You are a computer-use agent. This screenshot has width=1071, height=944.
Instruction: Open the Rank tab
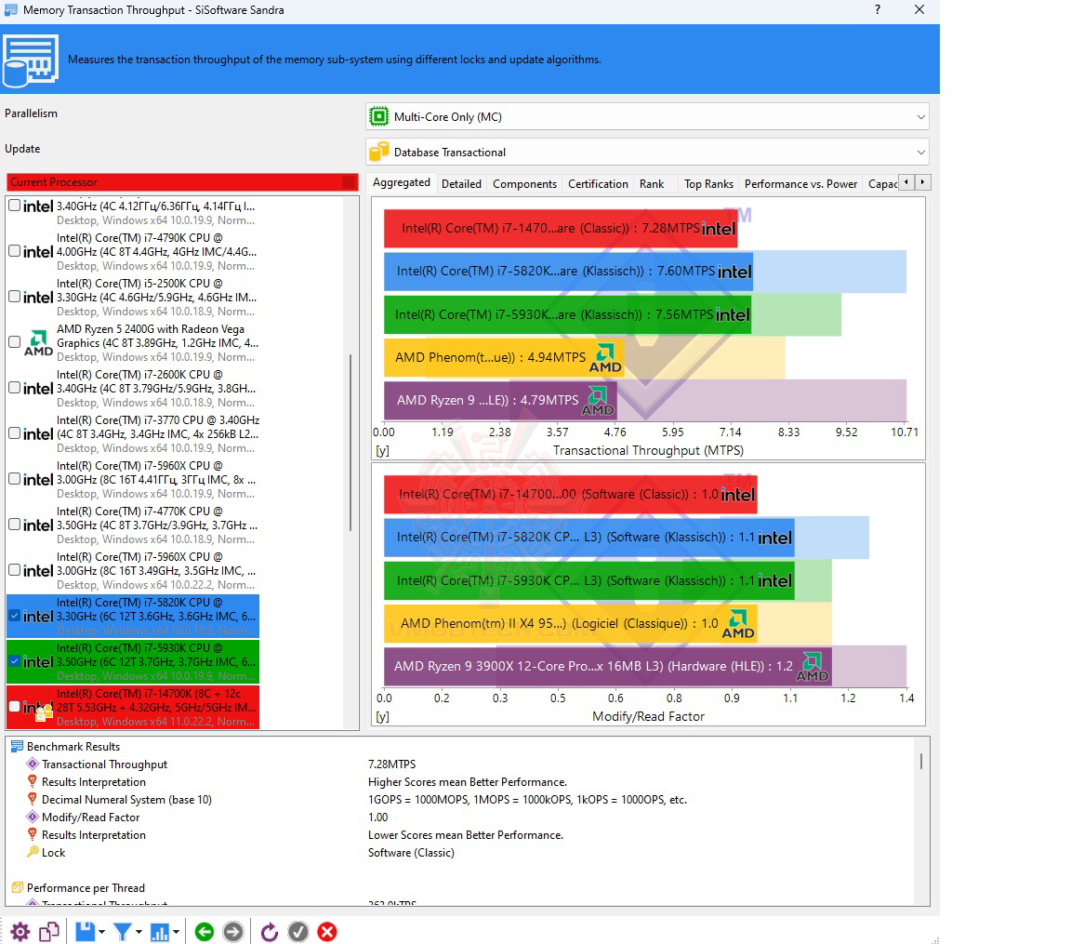click(x=652, y=184)
